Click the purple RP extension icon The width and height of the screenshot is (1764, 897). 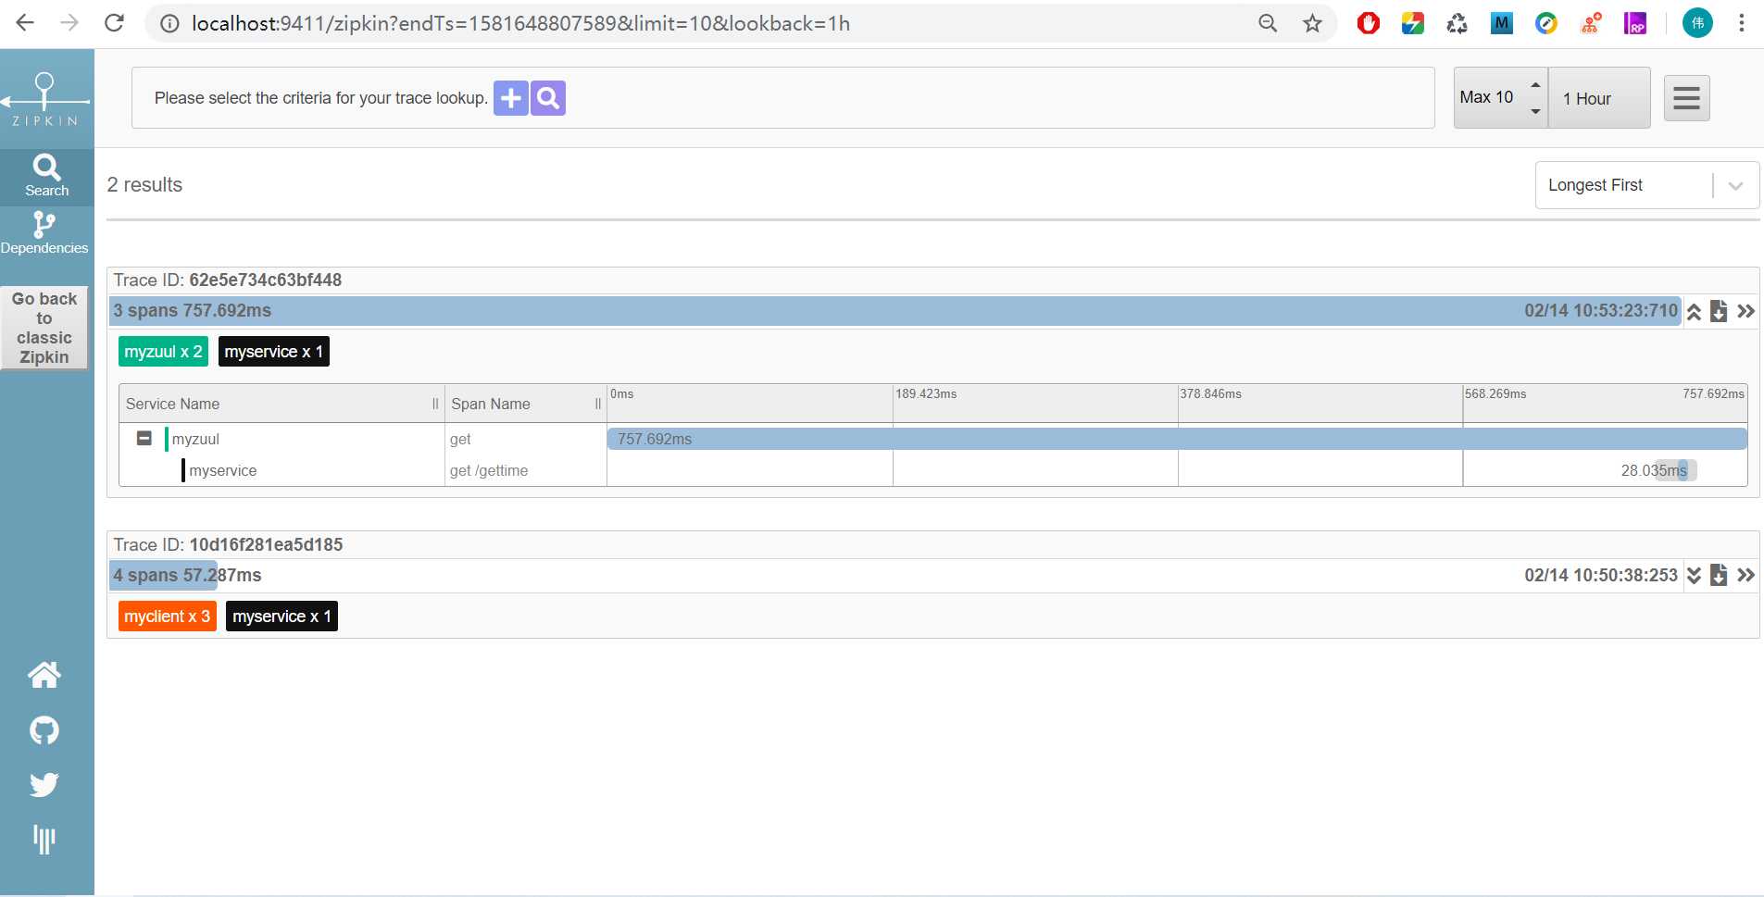point(1635,23)
